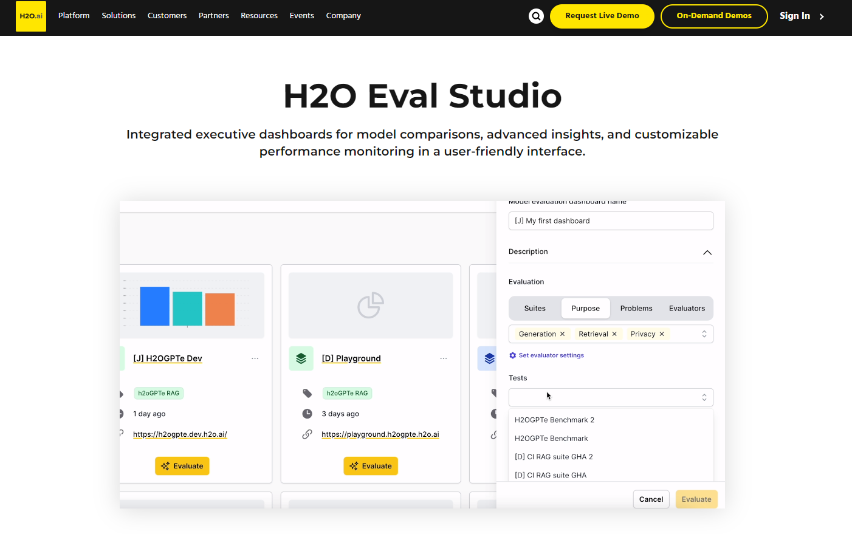
Task: Remove the Retrieval tag
Action: (614, 334)
